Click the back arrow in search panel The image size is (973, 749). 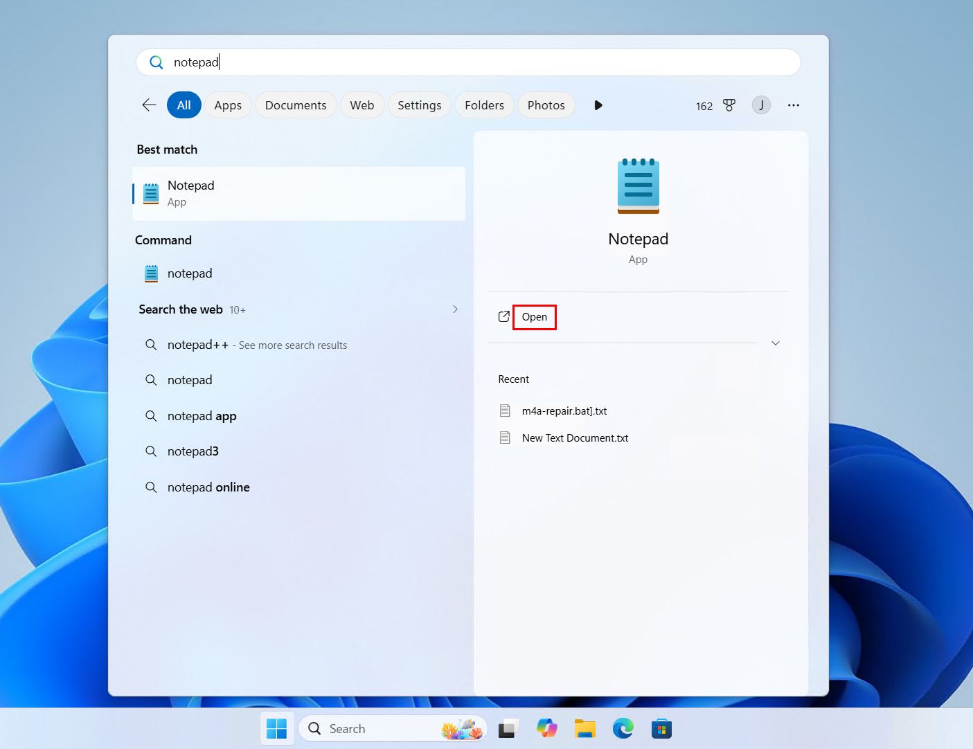(149, 105)
